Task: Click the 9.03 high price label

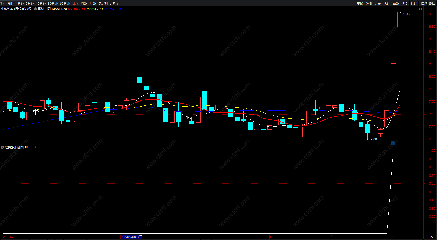Action: (406, 14)
